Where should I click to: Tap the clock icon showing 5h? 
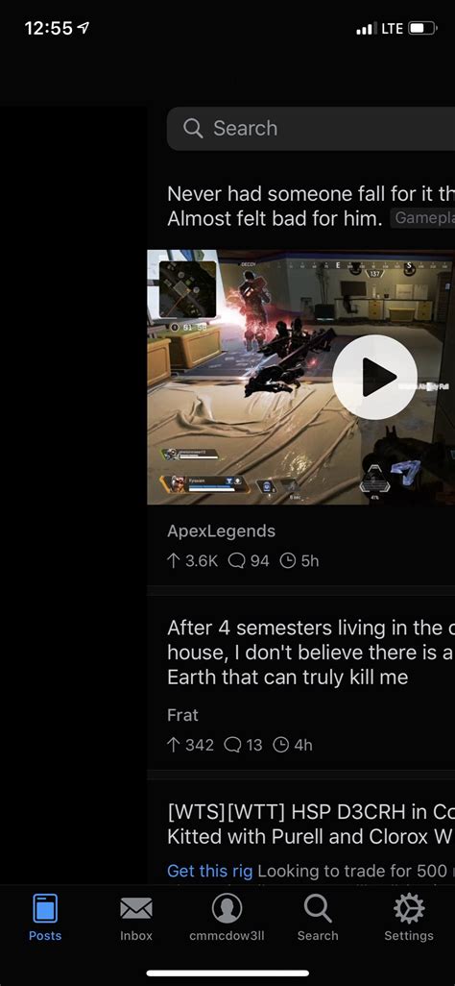pyautogui.click(x=287, y=560)
